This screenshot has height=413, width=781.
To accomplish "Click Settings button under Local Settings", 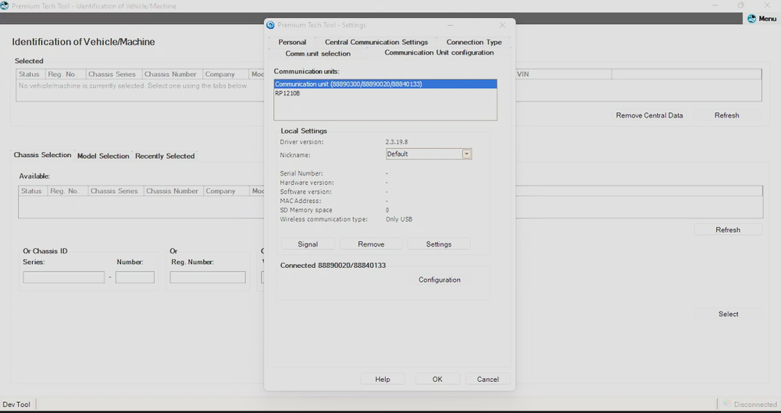I will point(438,244).
